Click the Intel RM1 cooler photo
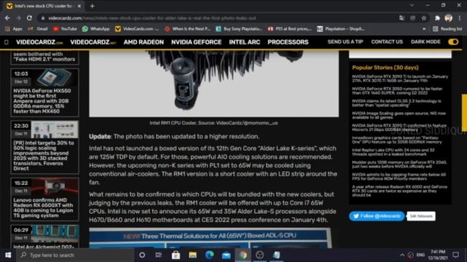The image size is (467, 262). pyautogui.click(x=214, y=84)
